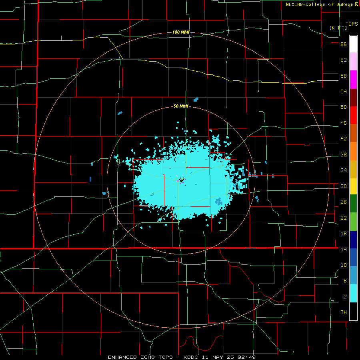This screenshot has height=360, width=360.
Task: Click the dark orange 42-46 legend color
Action: (x=353, y=133)
